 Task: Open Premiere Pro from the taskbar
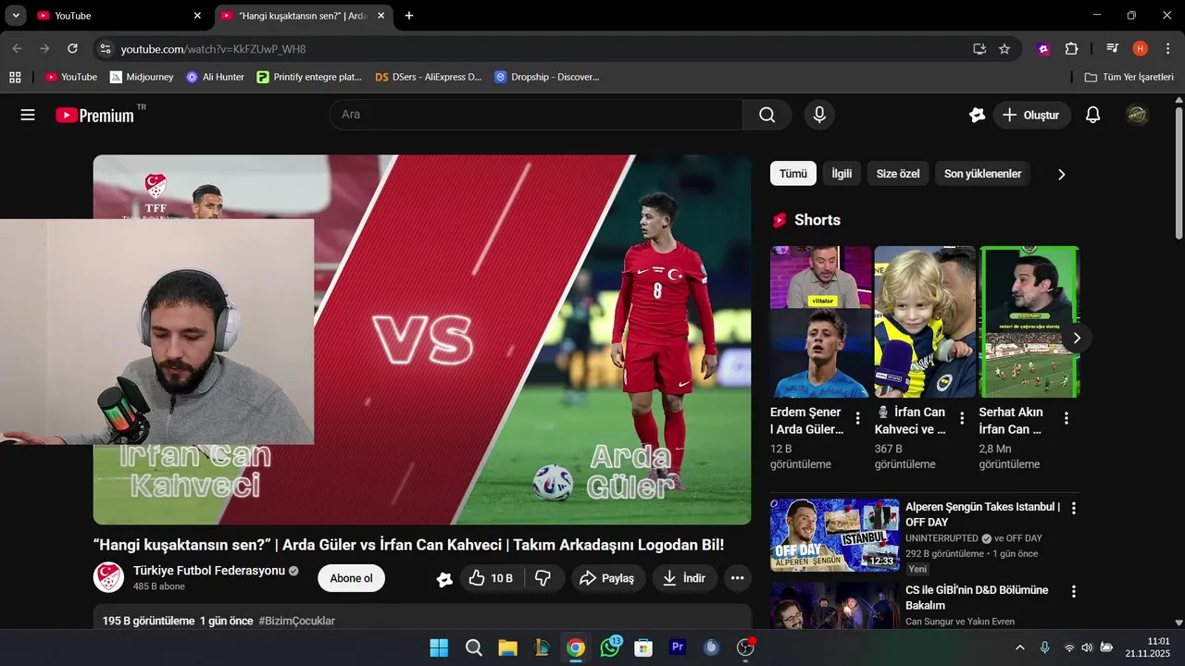(x=678, y=647)
